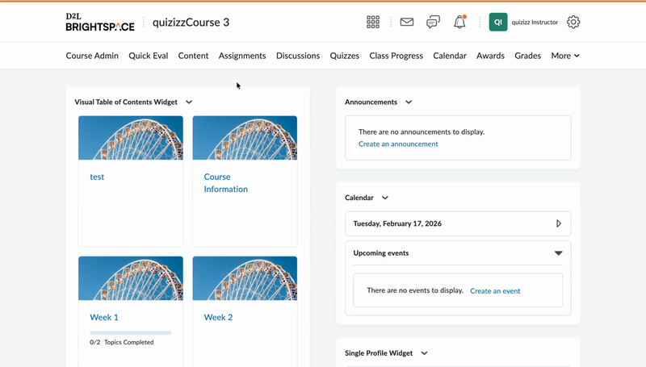Open Quick Eval in navbar

coord(149,56)
